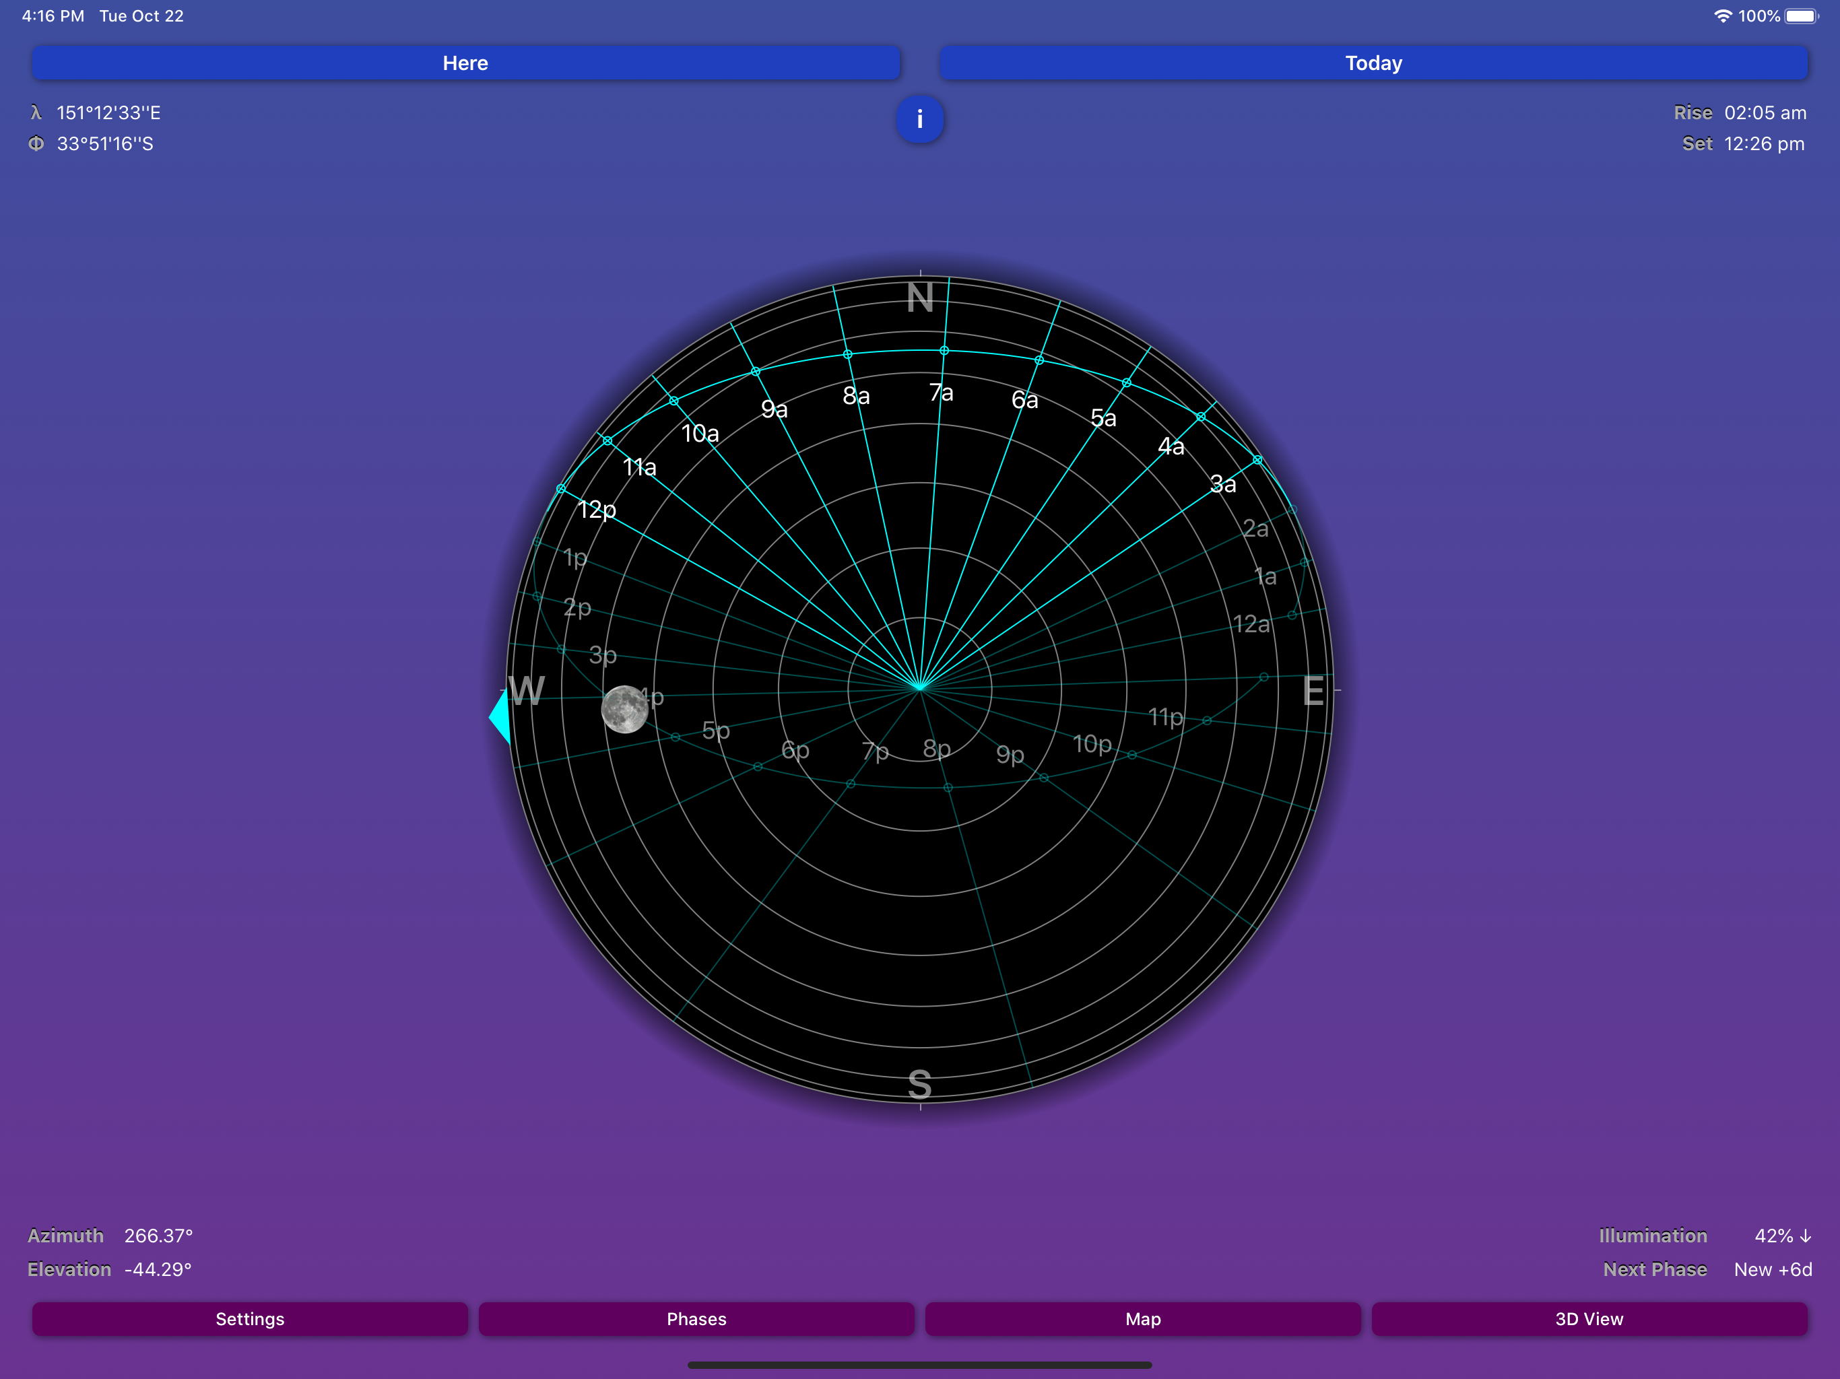The width and height of the screenshot is (1840, 1379).
Task: Tap the λ longitude symbol
Action: (36, 112)
